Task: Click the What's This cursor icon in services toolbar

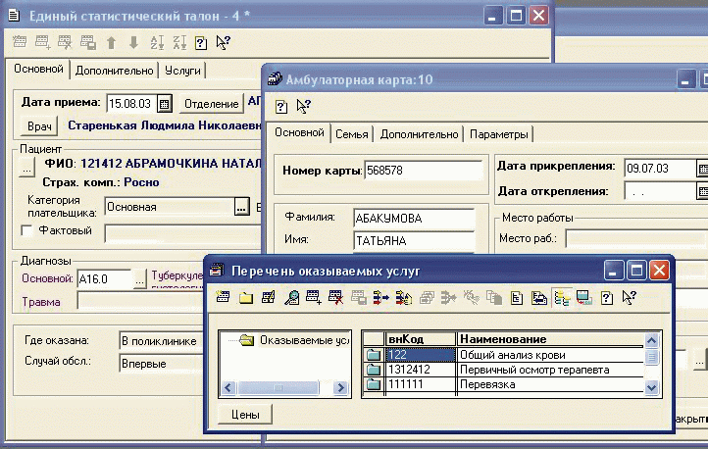Action: pos(629,297)
